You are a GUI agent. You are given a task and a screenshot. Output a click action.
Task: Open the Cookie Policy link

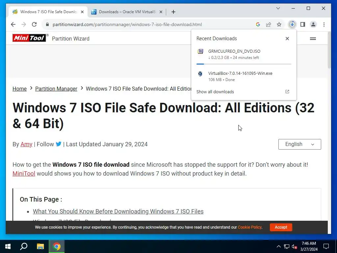point(249,227)
